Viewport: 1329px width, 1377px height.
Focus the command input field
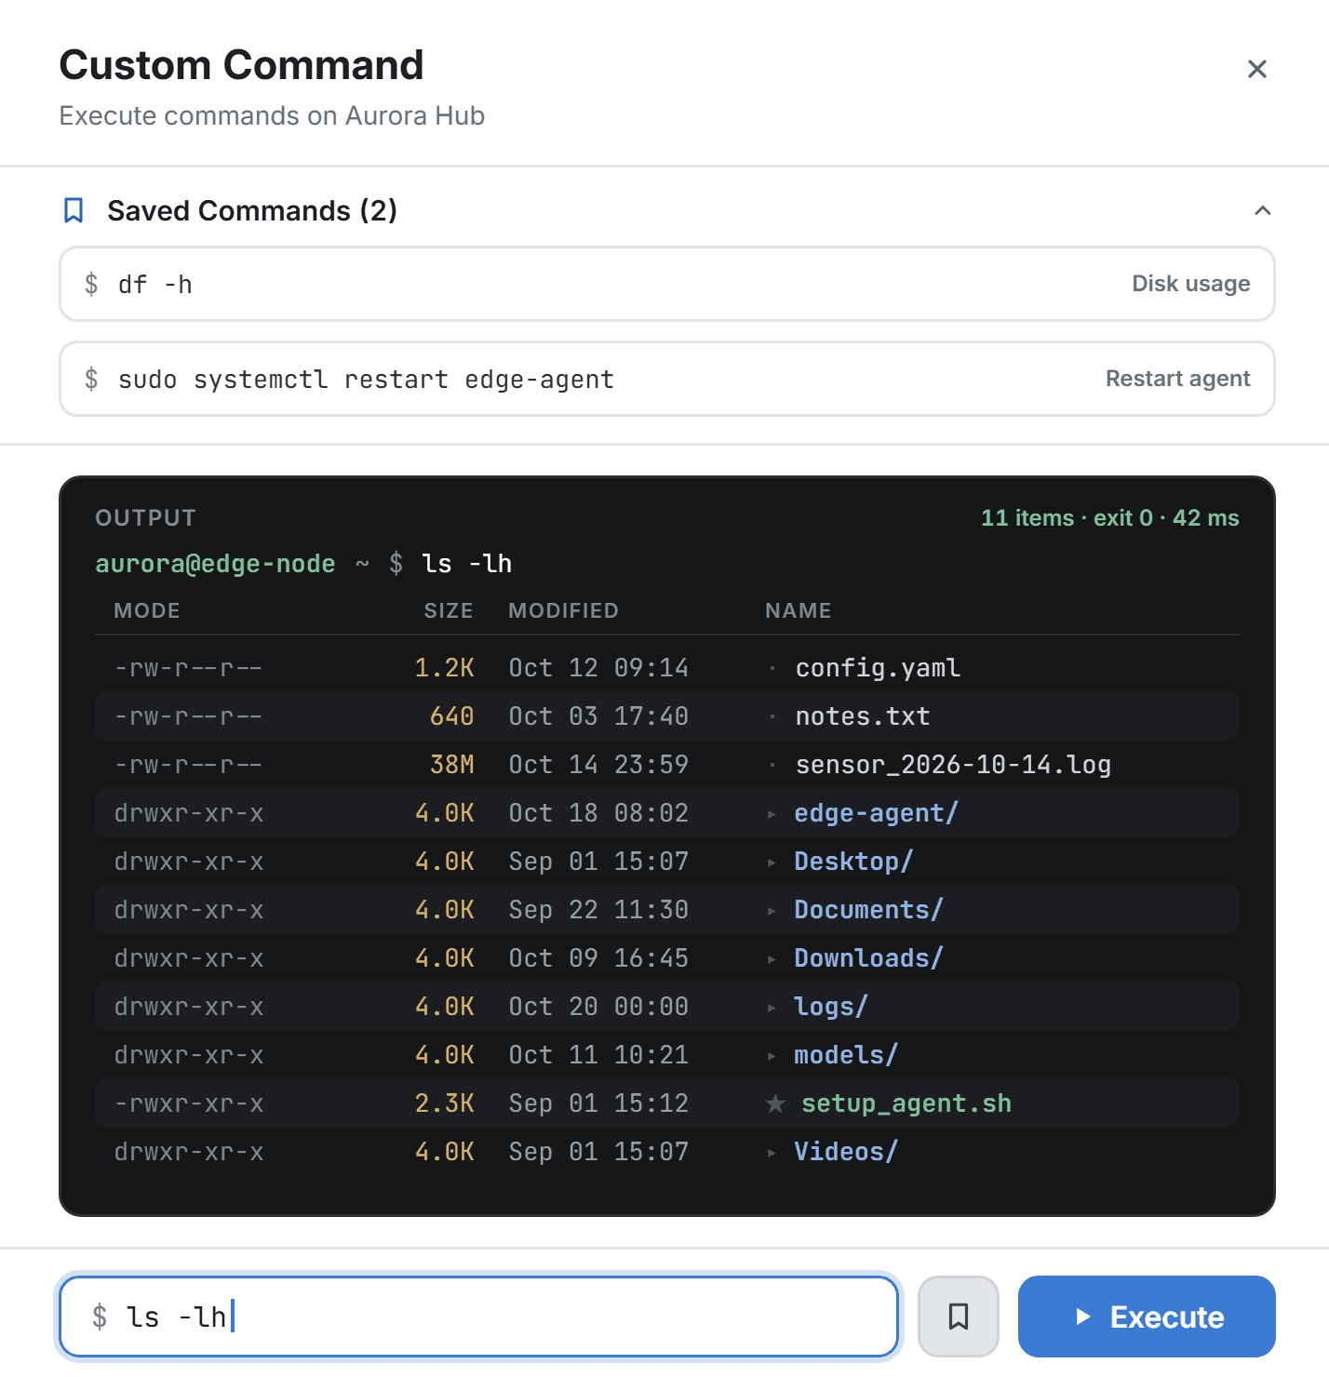click(x=478, y=1317)
